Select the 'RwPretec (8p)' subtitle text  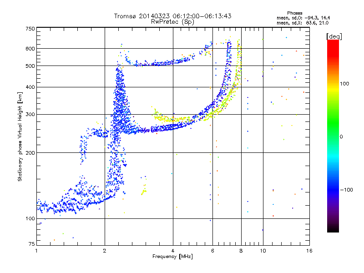(x=172, y=22)
